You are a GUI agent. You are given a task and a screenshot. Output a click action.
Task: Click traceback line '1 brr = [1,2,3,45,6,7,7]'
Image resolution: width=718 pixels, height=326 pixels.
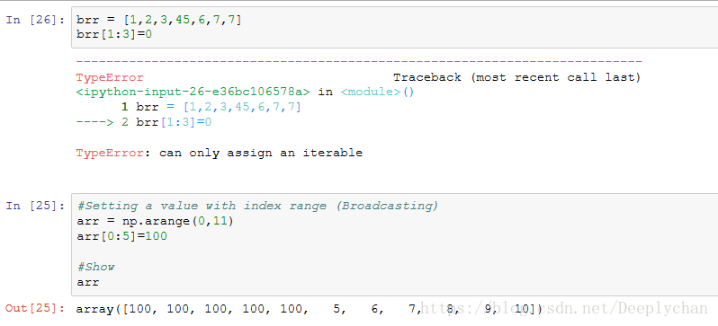tap(211, 108)
